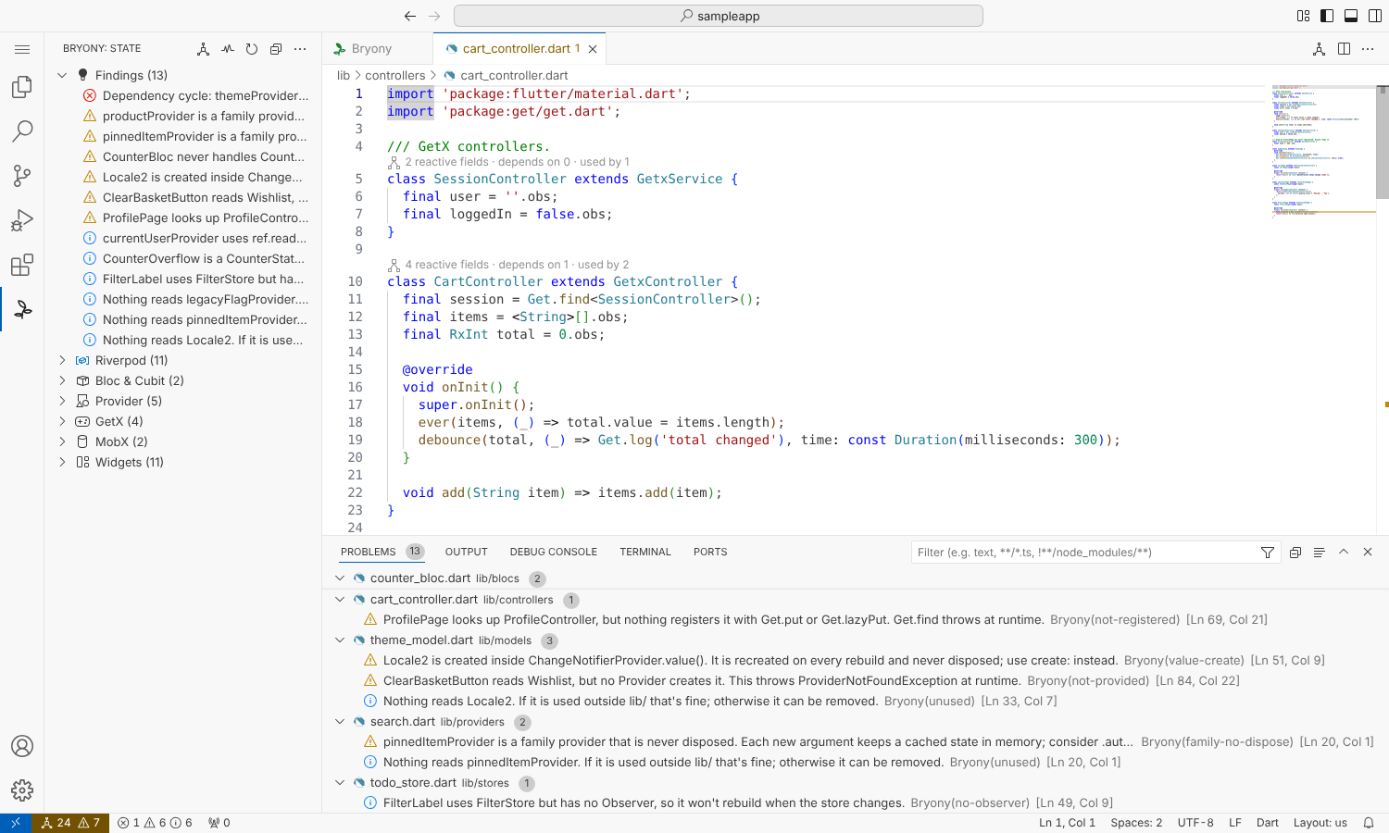Close the cart_controller.dart tab
The width and height of the screenshot is (1389, 833).
pyautogui.click(x=593, y=49)
